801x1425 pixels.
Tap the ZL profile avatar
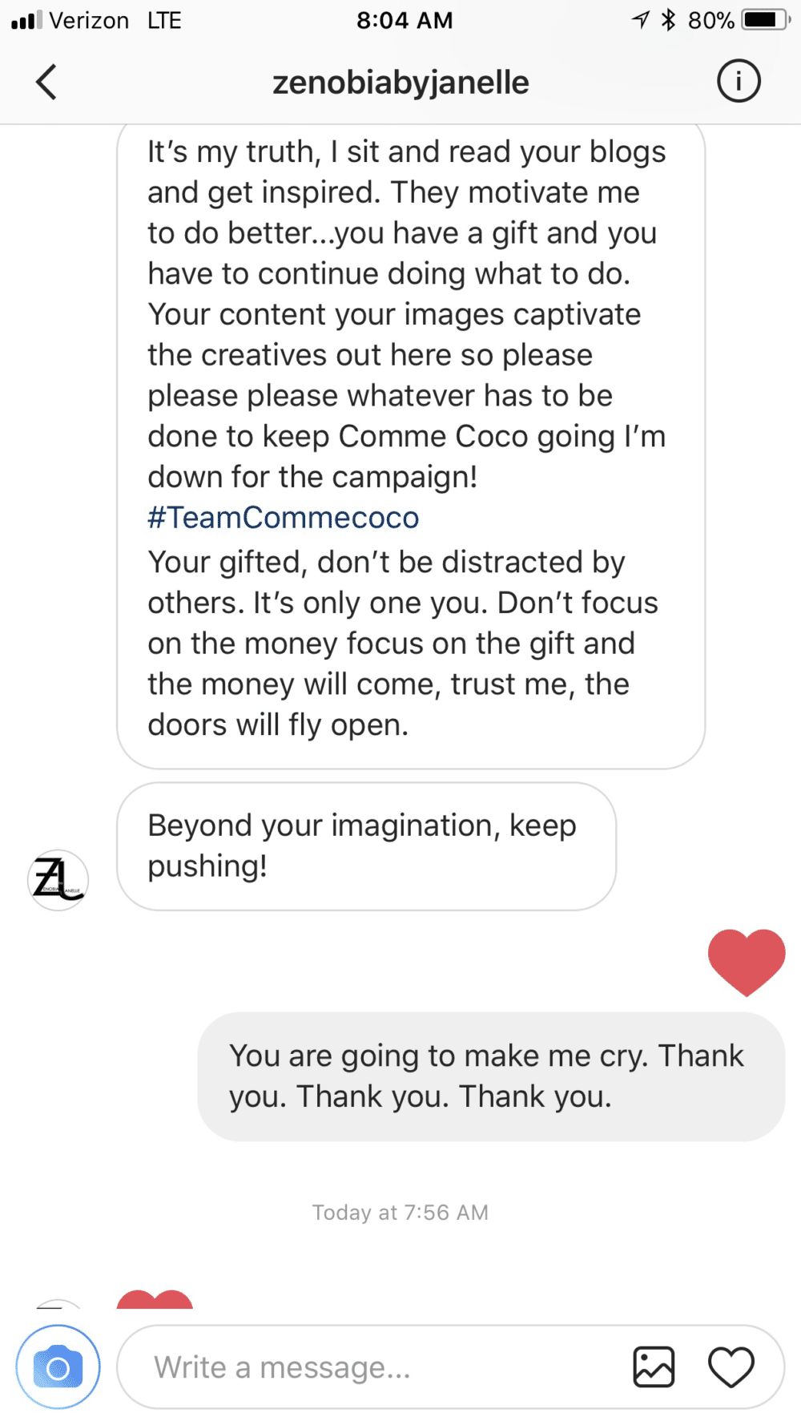pyautogui.click(x=58, y=879)
